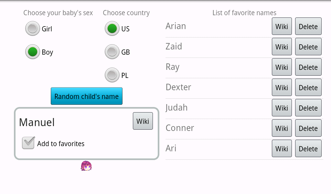Open Wiki for Dexter

282,88
